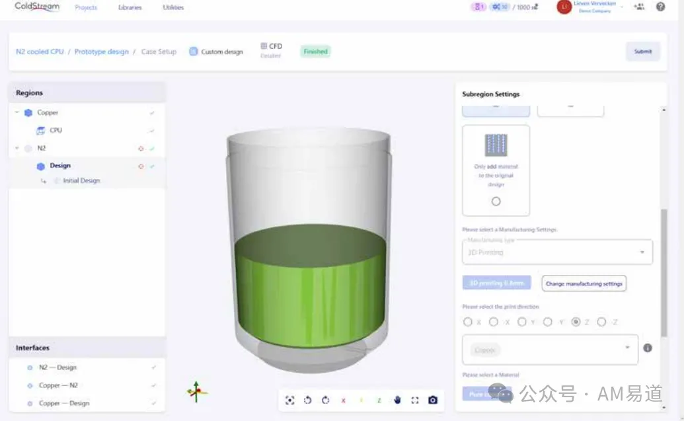Click Change manufacturing settings button

click(584, 284)
